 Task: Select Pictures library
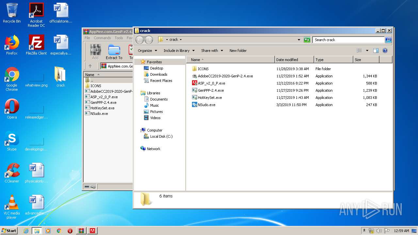click(x=156, y=112)
